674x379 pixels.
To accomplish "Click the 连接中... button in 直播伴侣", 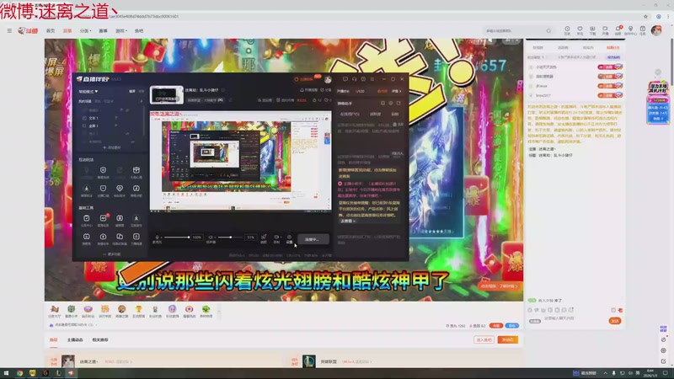I will pyautogui.click(x=313, y=239).
